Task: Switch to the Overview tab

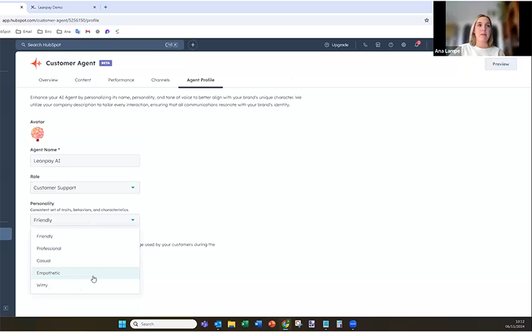Action: point(48,80)
